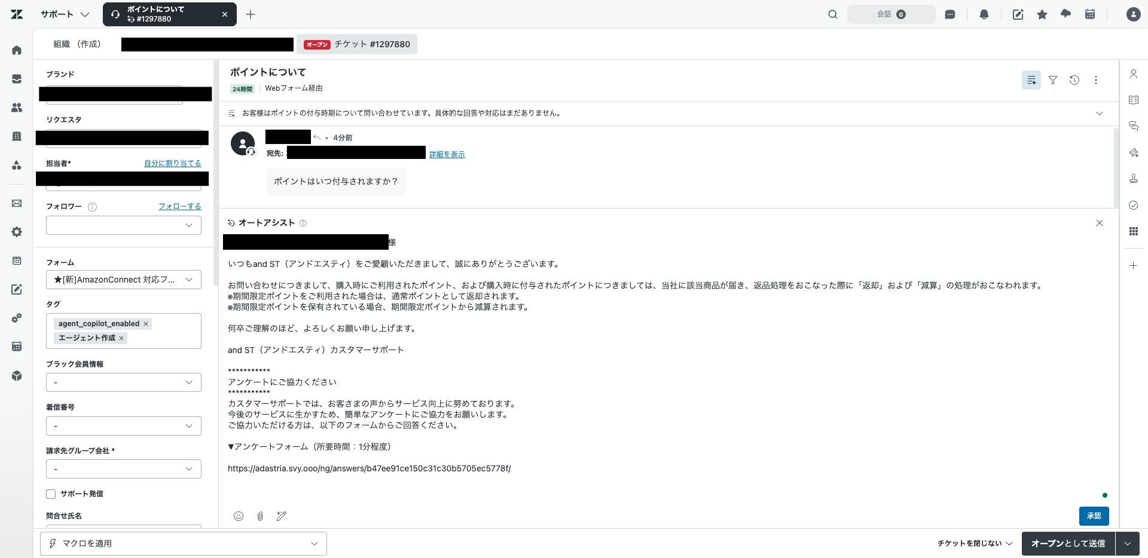Viewport: 1148px width, 558px height.
Task: Open the Views icon in left sidebar
Action: 17,79
